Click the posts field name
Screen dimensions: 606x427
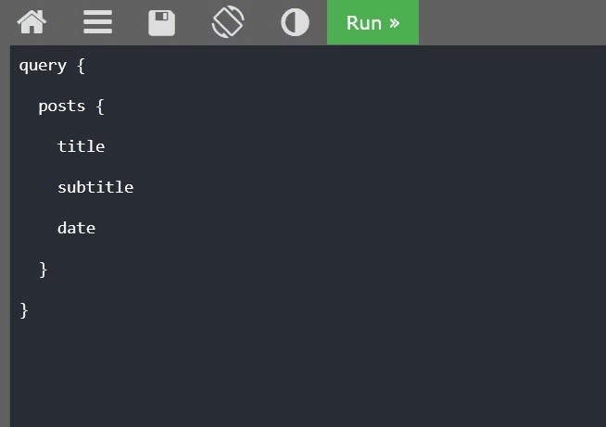(61, 107)
